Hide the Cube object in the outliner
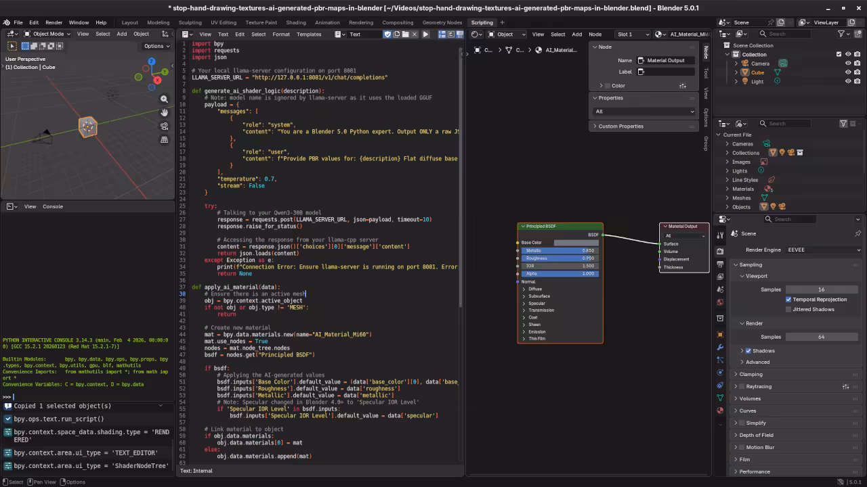The width and height of the screenshot is (867, 487). coord(847,72)
